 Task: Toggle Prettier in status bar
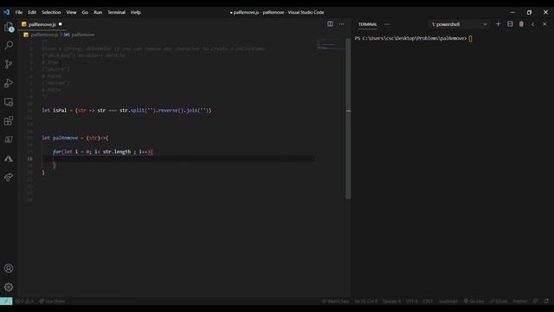click(519, 301)
